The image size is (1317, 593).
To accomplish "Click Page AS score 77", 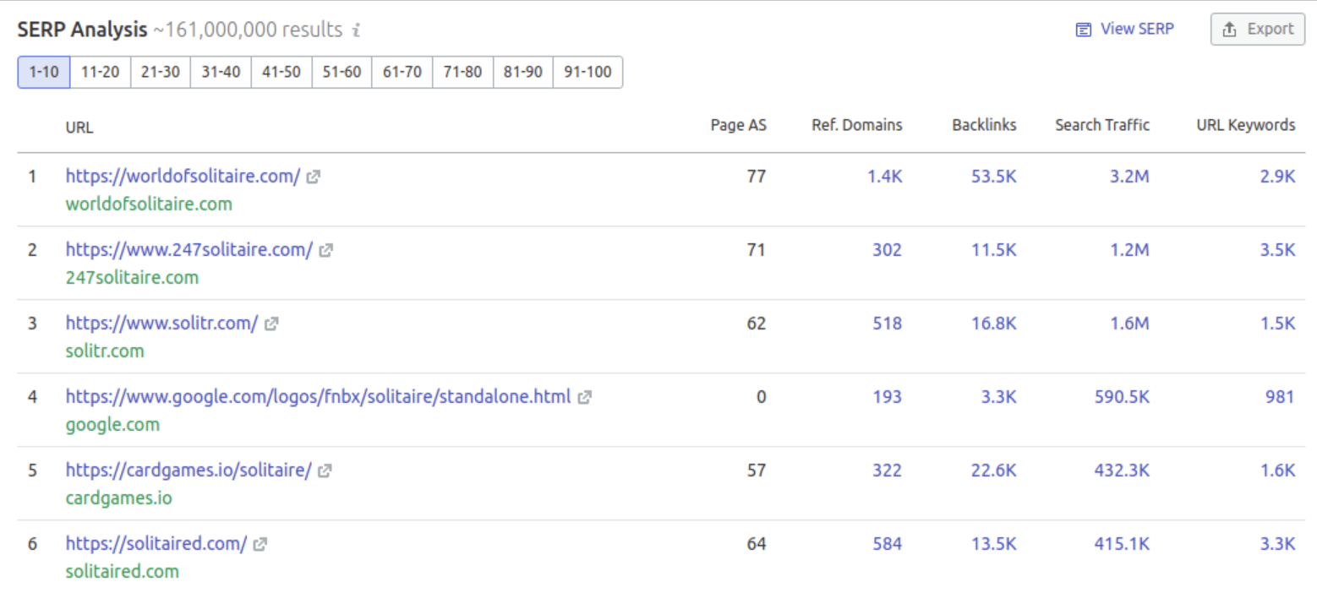I will click(x=757, y=177).
